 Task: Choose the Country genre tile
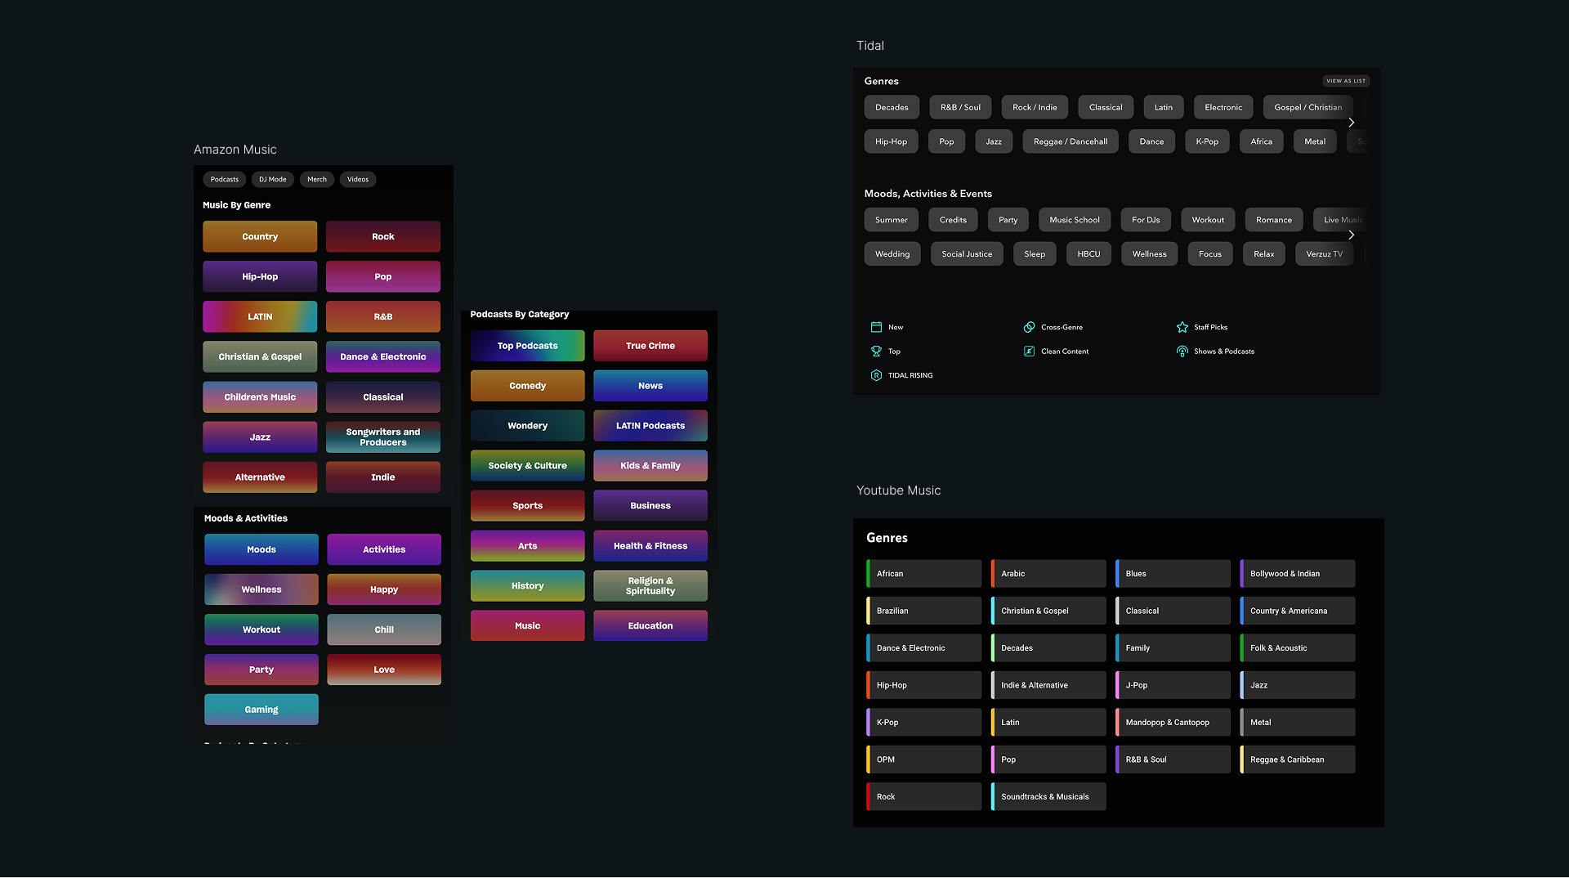(260, 236)
